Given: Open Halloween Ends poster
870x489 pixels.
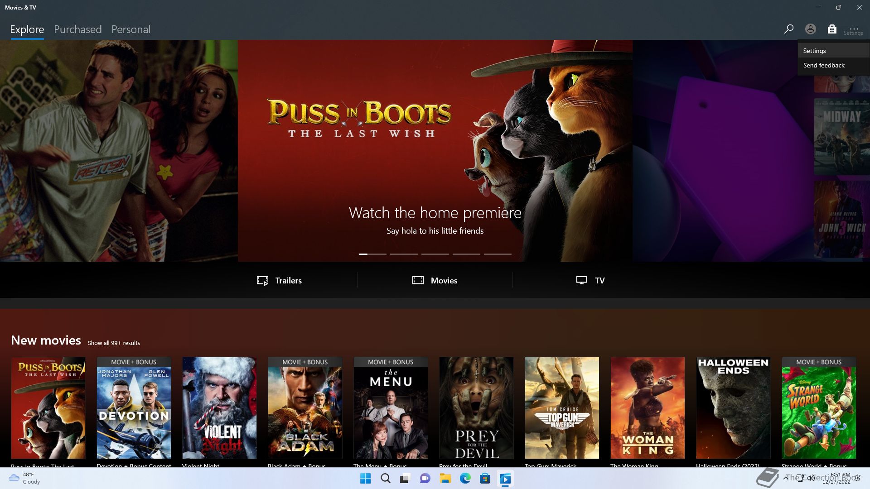Looking at the screenshot, I should 733,408.
